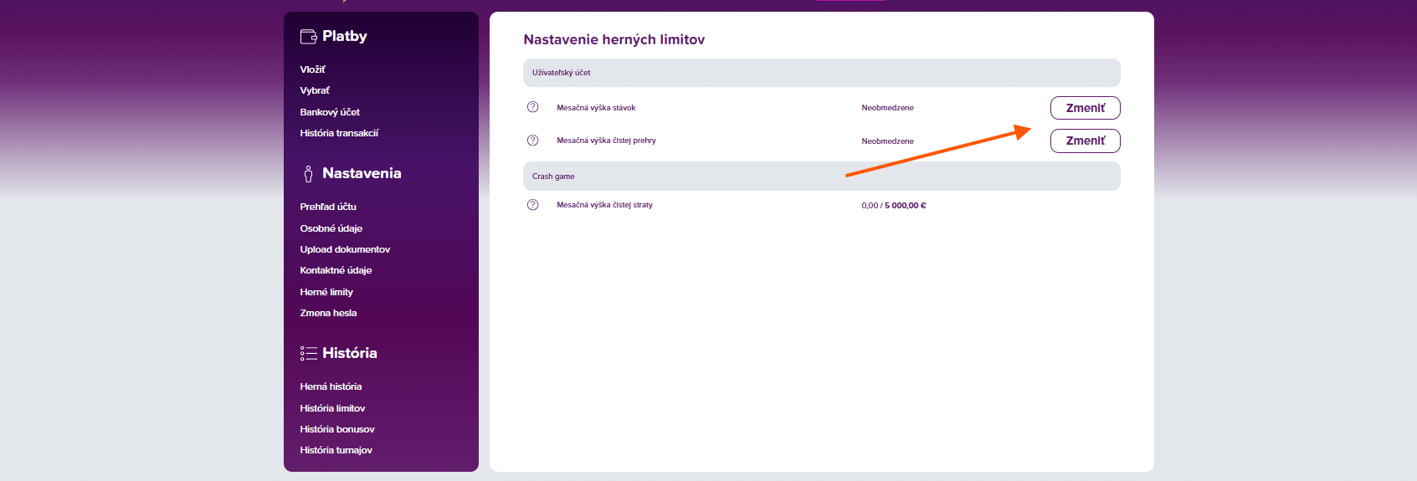Viewport: 1417px width, 481px height.
Task: Open Zmena hesla page
Action: (x=328, y=313)
